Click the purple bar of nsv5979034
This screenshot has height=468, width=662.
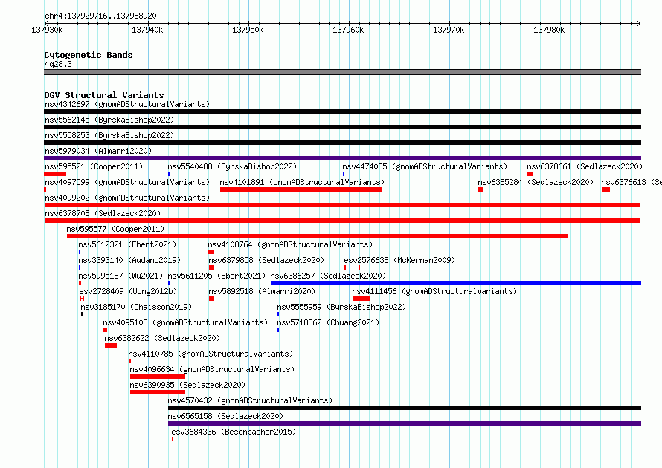point(342,158)
